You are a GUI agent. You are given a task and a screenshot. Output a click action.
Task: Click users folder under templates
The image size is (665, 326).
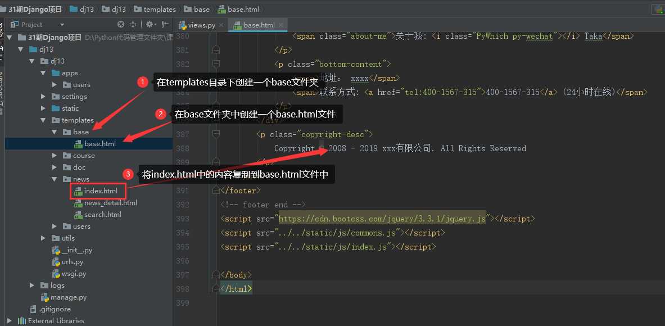[77, 227]
